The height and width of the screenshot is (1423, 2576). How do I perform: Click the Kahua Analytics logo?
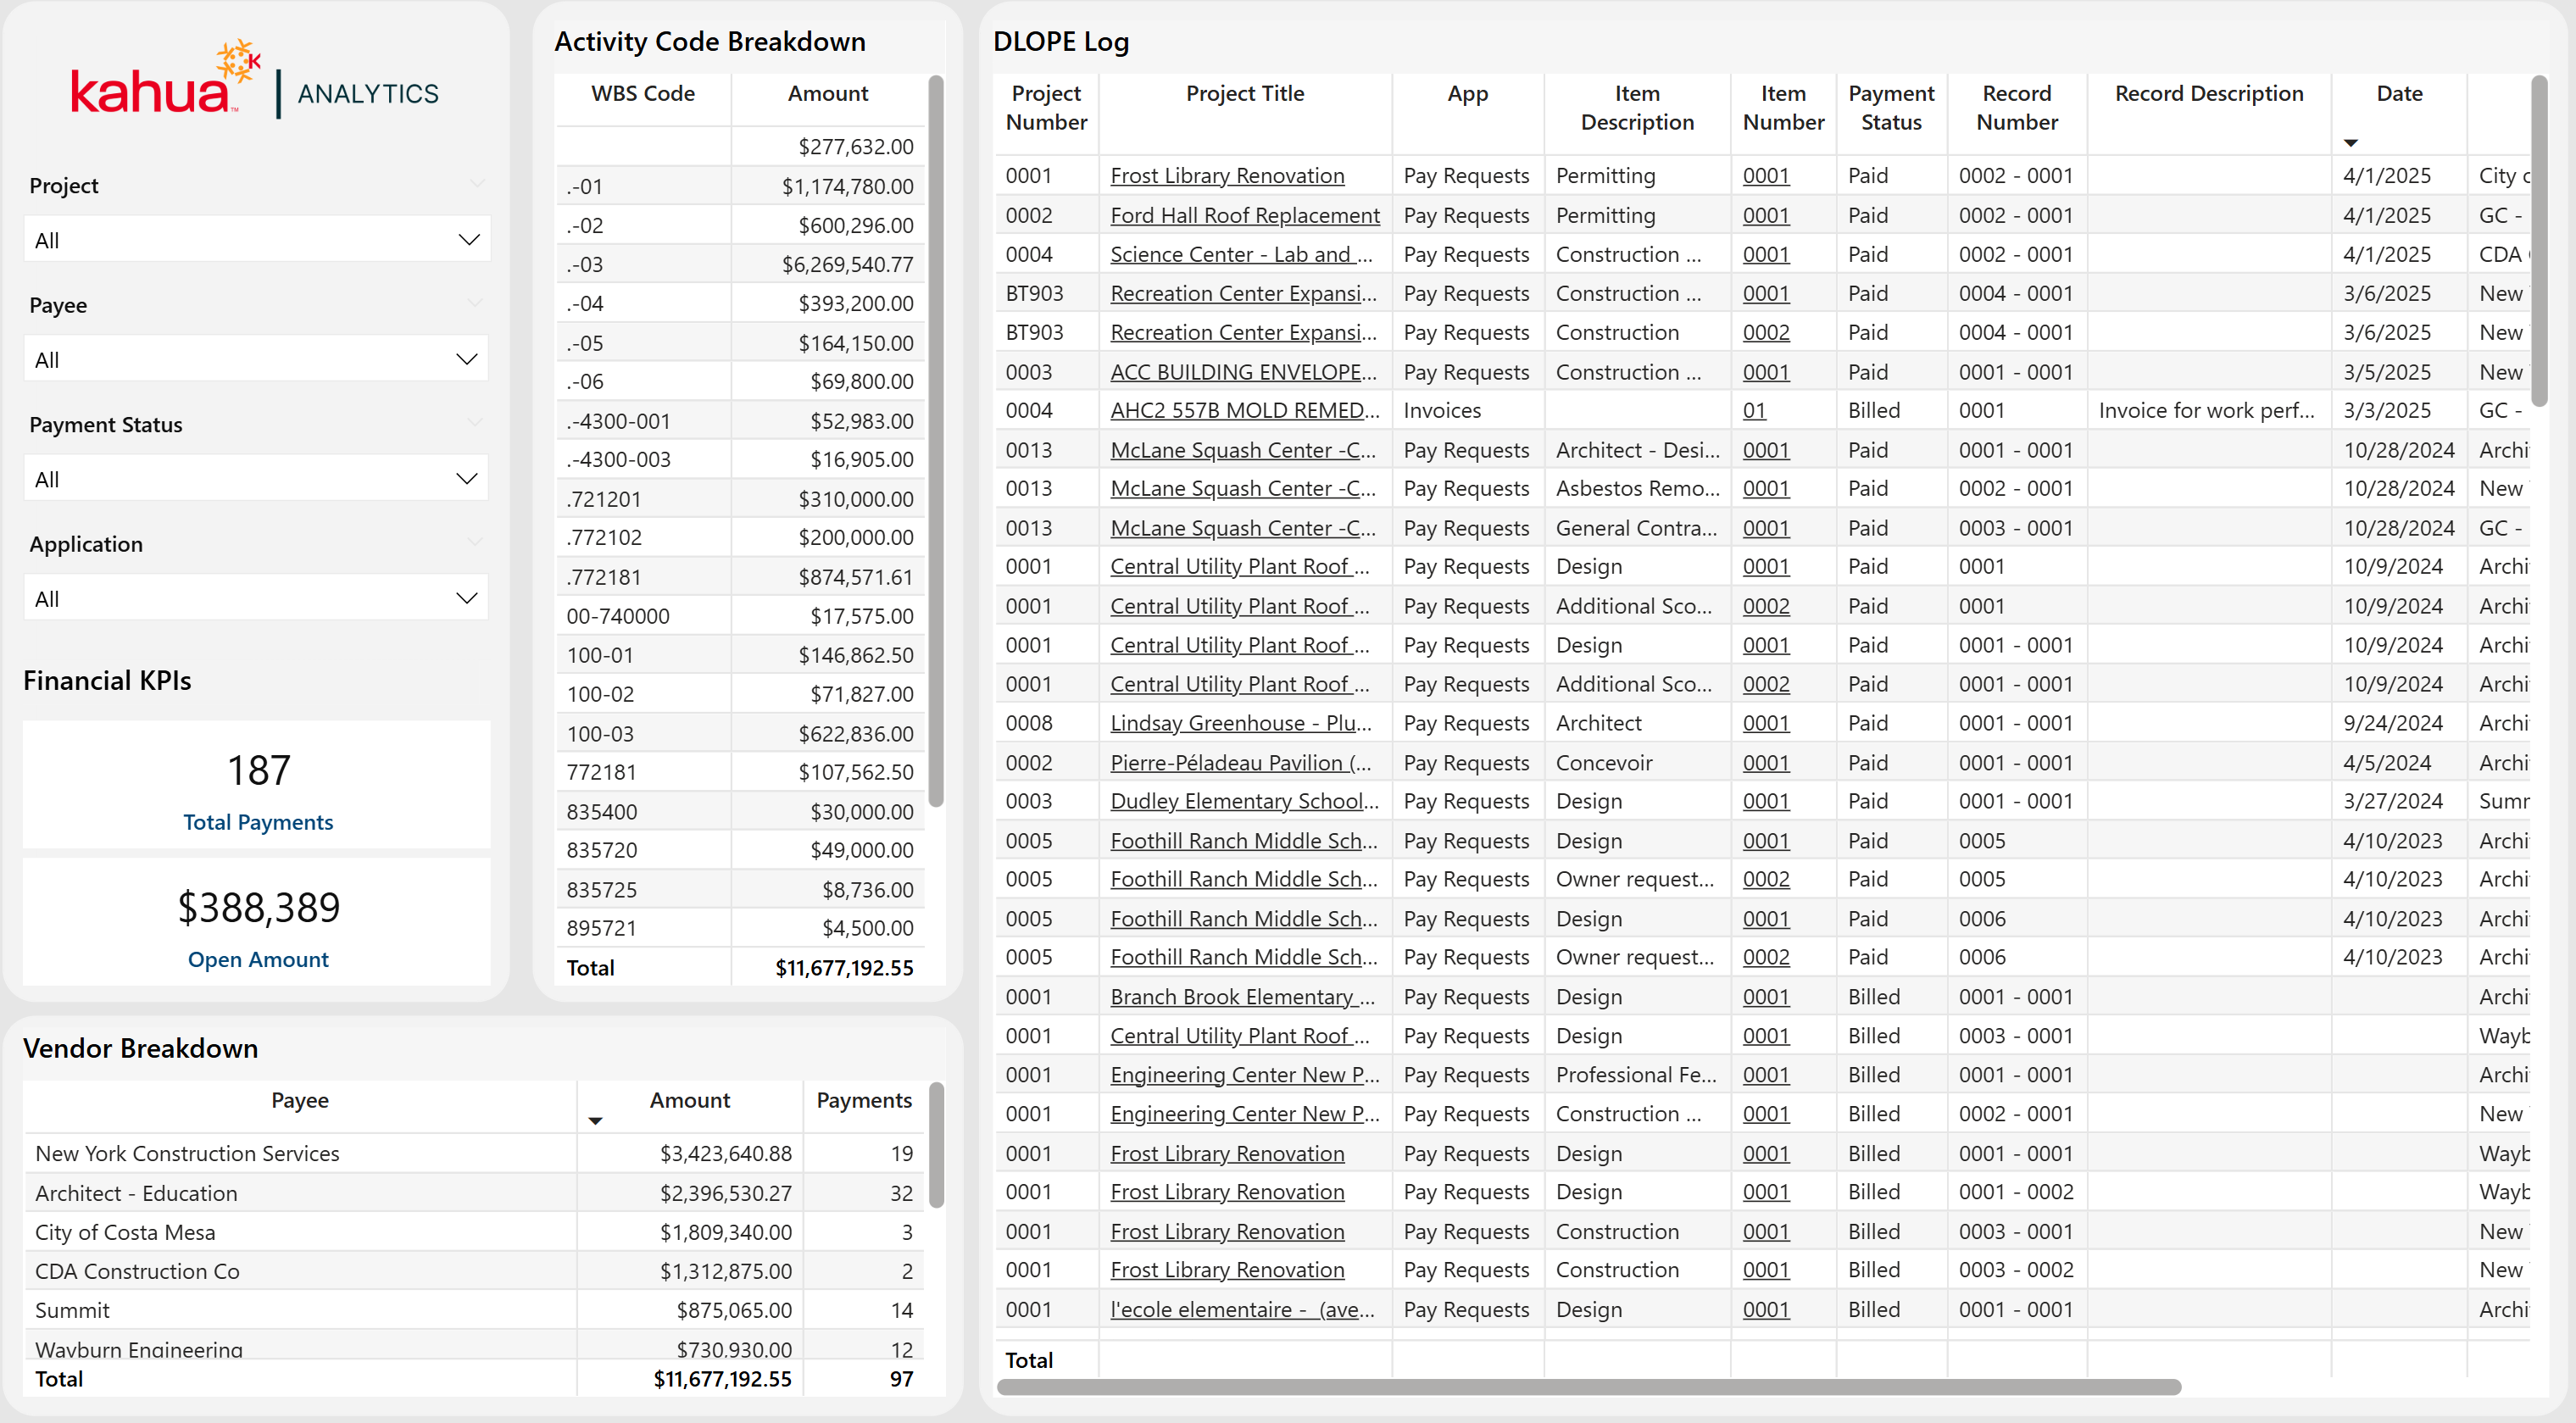click(x=254, y=82)
